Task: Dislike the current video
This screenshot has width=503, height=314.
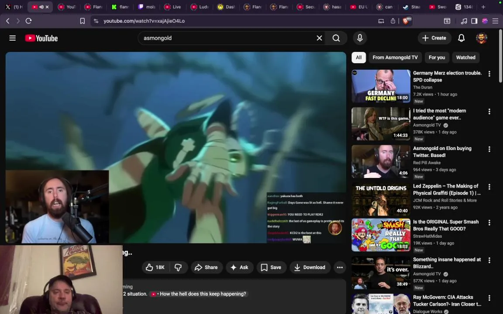Action: [x=178, y=267]
